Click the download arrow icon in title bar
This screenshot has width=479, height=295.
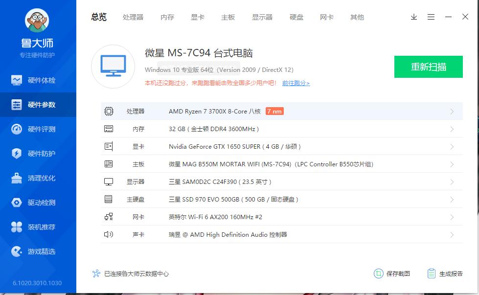414,17
